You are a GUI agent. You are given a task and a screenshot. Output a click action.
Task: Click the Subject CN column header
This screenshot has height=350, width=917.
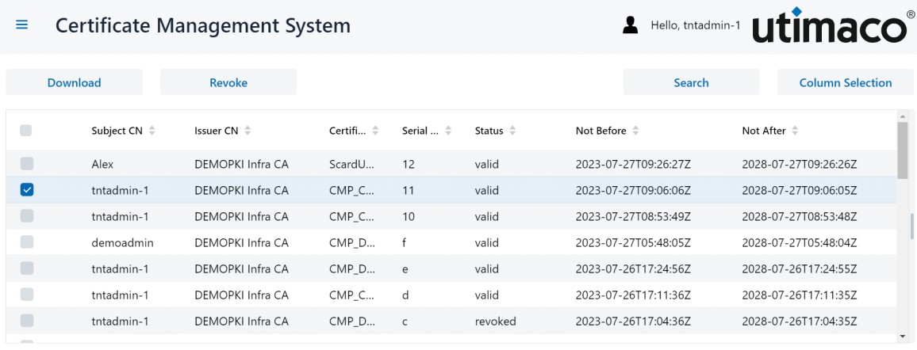point(117,131)
